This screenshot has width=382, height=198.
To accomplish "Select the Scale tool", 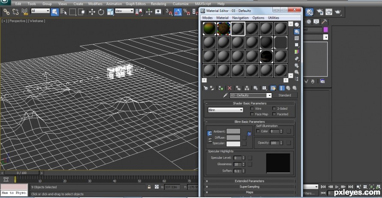I will 110,12.
